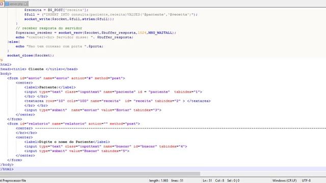This screenshot has height=183, width=326.
Task: Click the comment 'receber resposta do servidor'
Action: point(49,28)
